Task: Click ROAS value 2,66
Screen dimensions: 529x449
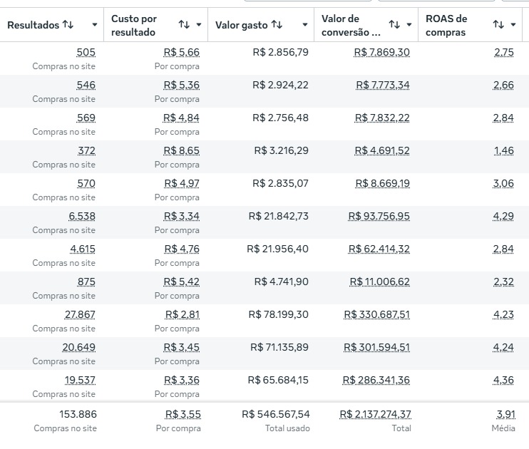Action: (x=504, y=85)
